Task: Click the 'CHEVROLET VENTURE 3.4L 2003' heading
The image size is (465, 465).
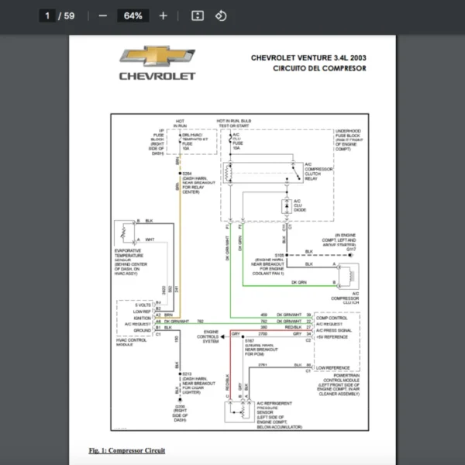Action: click(308, 58)
